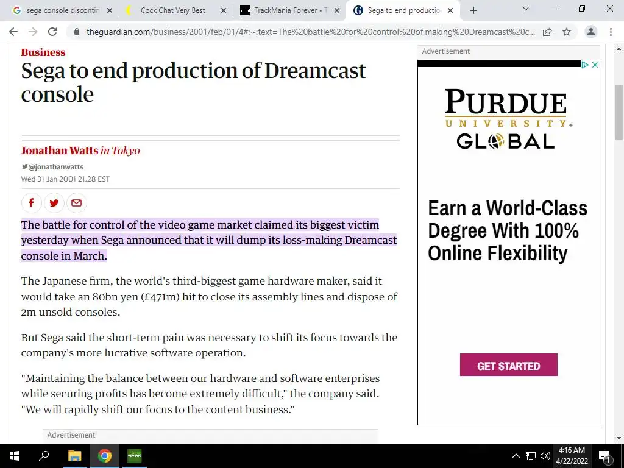Open the green app in taskbar

point(135,456)
